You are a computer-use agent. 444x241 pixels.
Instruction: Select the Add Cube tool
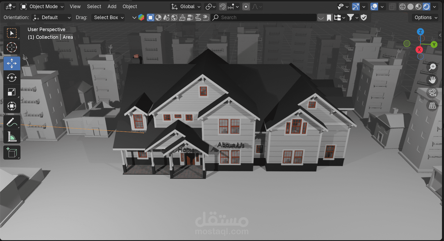point(12,152)
